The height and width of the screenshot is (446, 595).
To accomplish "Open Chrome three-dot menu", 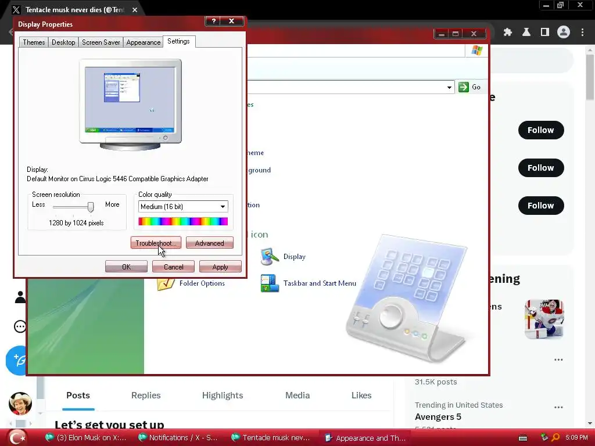I will (582, 33).
